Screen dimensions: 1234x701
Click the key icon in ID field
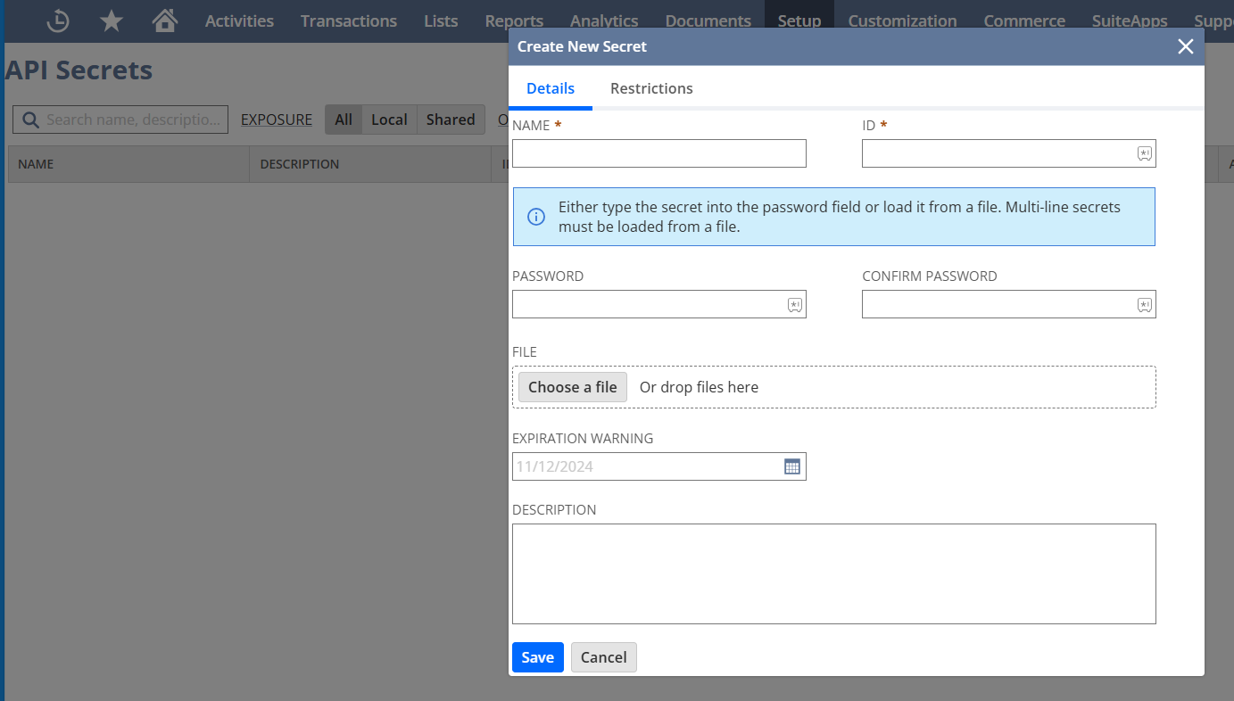1144,153
